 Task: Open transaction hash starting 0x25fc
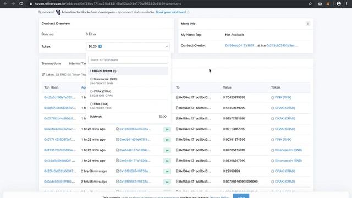pyautogui.click(x=60, y=171)
